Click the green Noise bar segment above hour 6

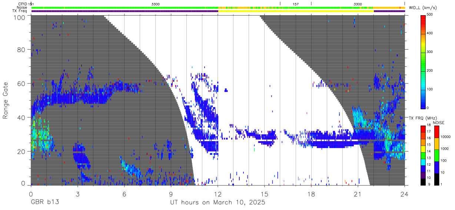[x=124, y=7]
